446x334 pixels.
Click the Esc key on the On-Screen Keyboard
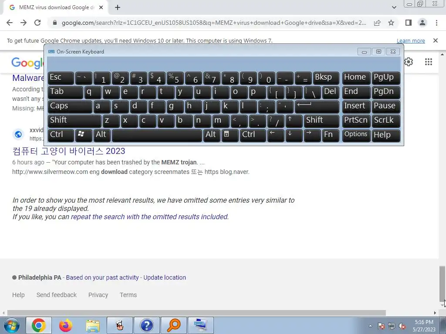click(61, 78)
